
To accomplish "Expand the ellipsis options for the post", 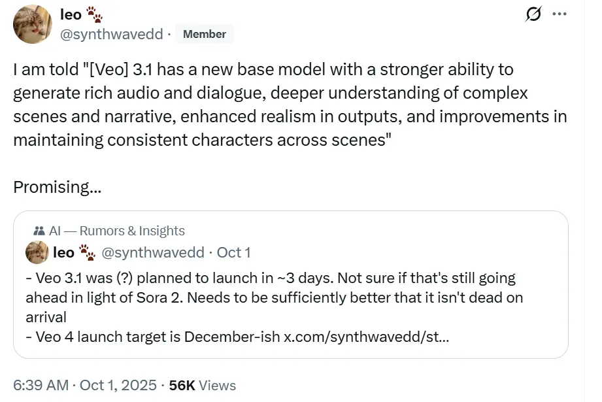I will (x=561, y=13).
